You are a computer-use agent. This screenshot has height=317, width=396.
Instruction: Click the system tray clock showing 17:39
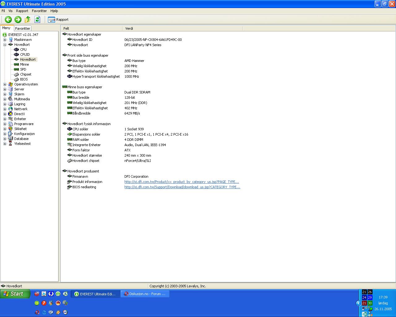(x=383, y=297)
